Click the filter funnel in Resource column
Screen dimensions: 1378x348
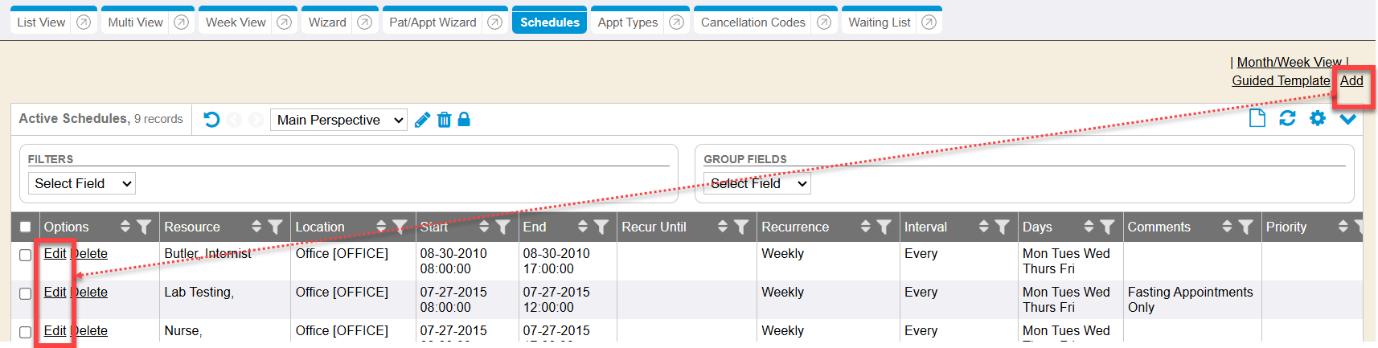tap(275, 227)
